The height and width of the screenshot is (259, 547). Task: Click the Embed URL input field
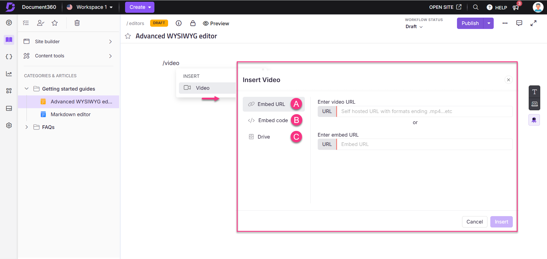(424, 144)
